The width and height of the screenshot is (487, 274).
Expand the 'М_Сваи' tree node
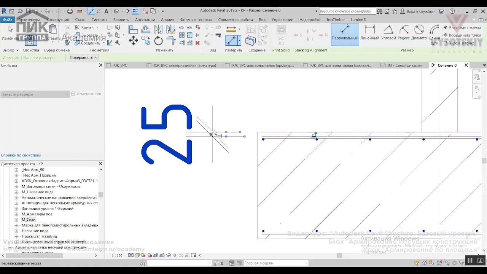pos(16,220)
